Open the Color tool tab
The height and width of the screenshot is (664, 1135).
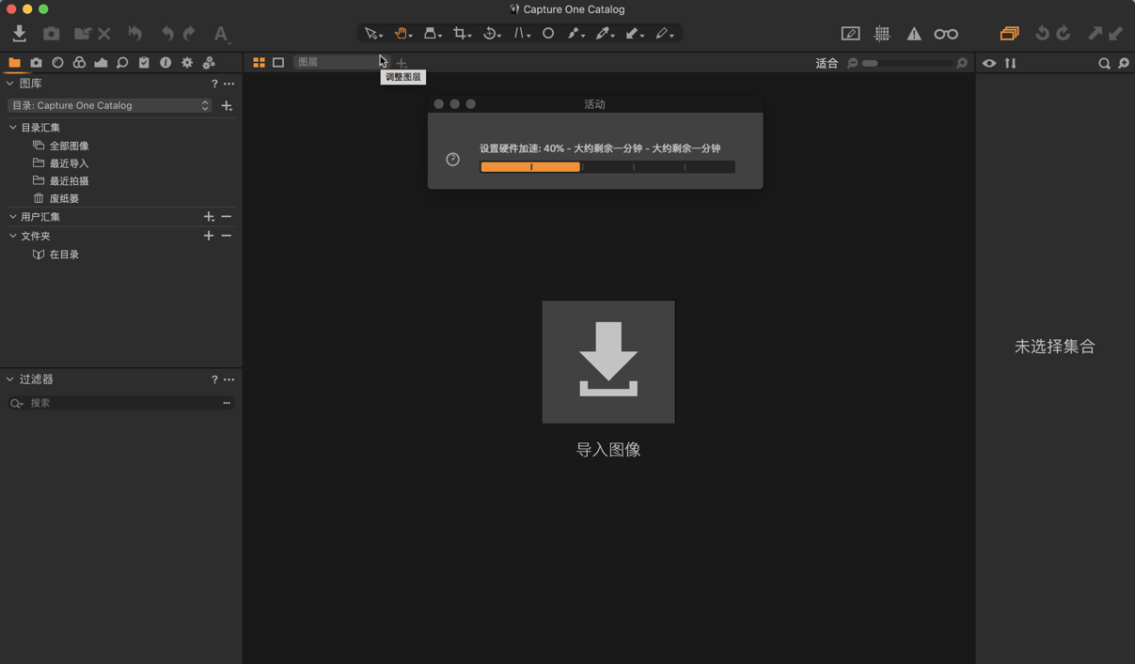pos(79,62)
